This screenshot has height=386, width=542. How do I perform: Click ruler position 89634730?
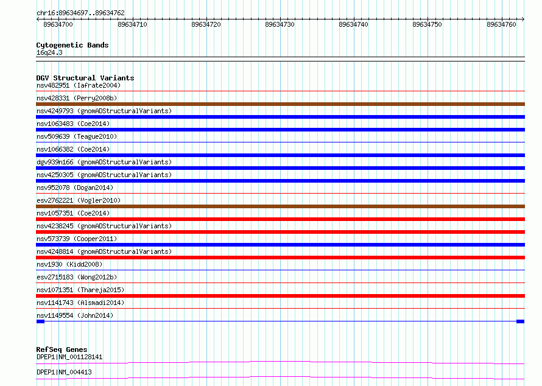[280, 24]
